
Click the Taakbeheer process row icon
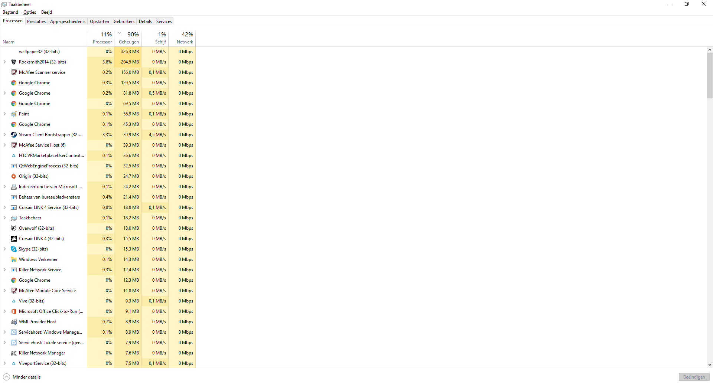14,218
